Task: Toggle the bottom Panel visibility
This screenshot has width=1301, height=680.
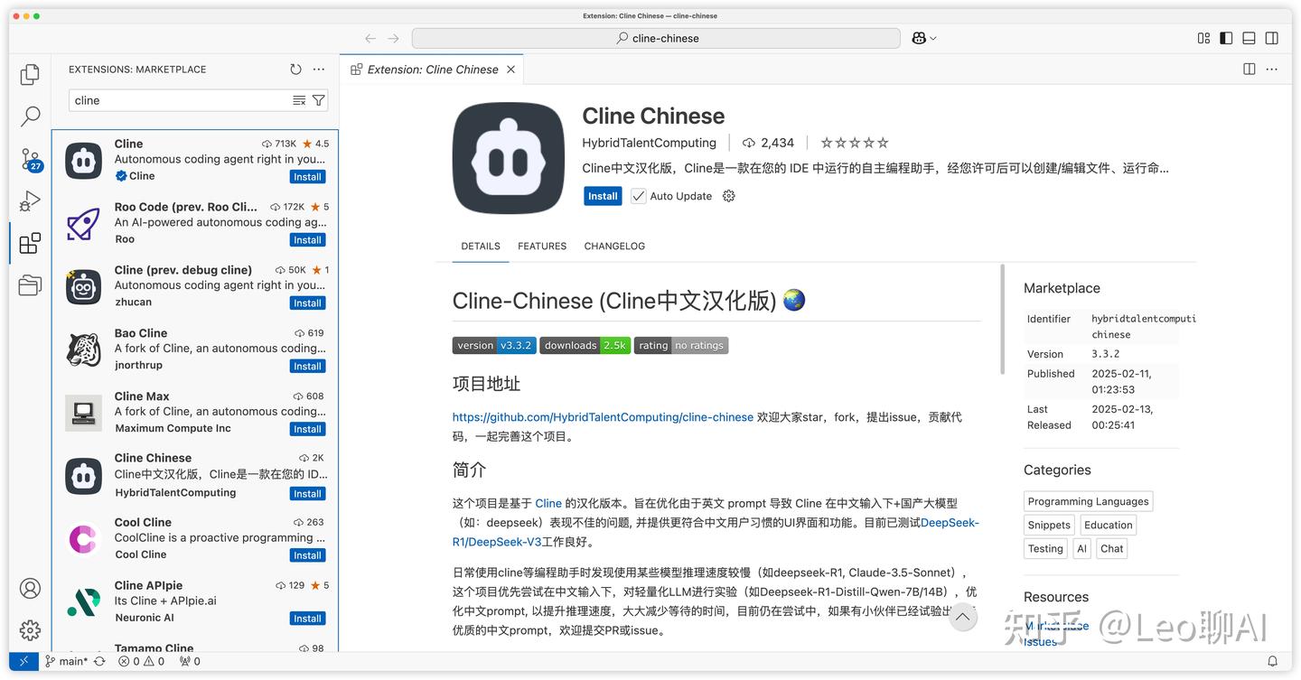Action: 1248,38
